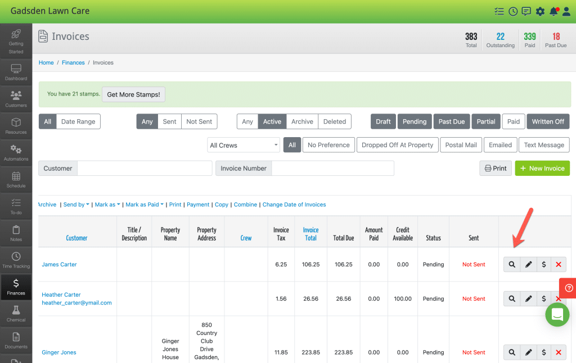
Task: Open Dashboard from sidebar
Action: pos(16,72)
